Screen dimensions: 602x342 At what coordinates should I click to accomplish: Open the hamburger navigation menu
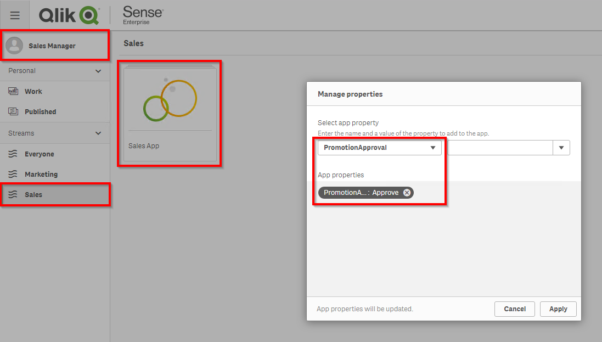(15, 15)
